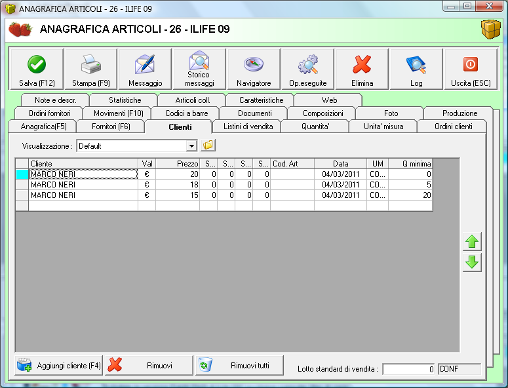This screenshot has width=508, height=388.
Task: Click the CONF unit field
Action: [459, 369]
